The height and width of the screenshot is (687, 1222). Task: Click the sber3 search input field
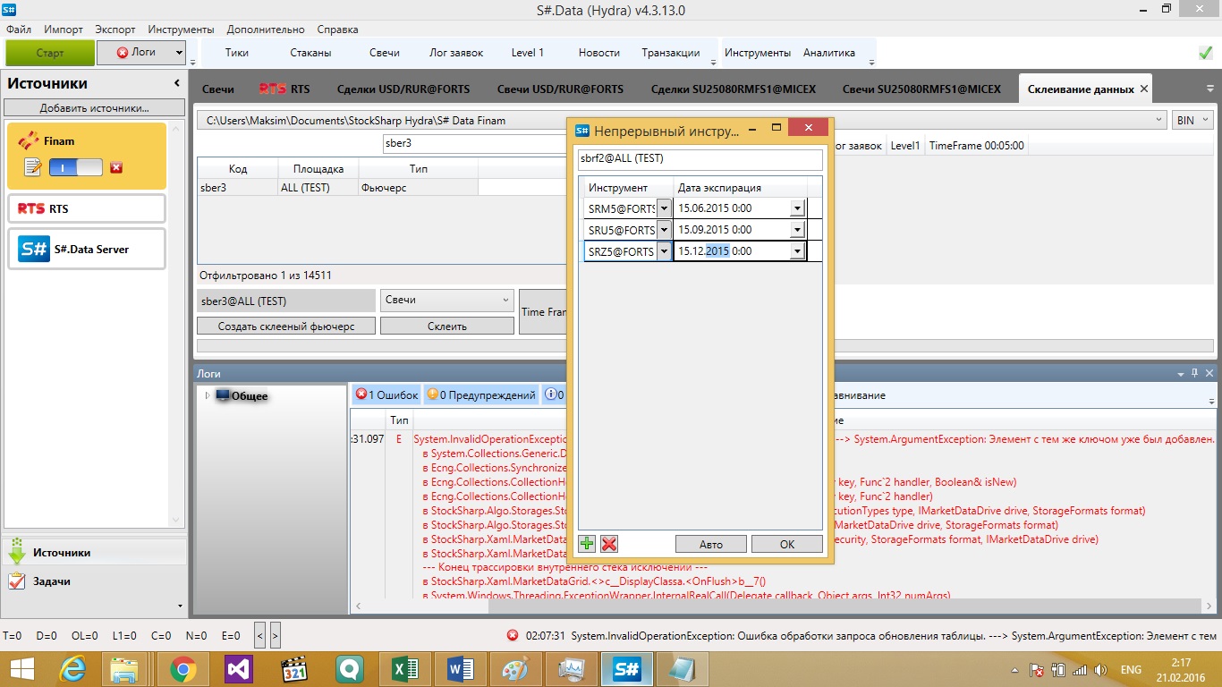[474, 143]
